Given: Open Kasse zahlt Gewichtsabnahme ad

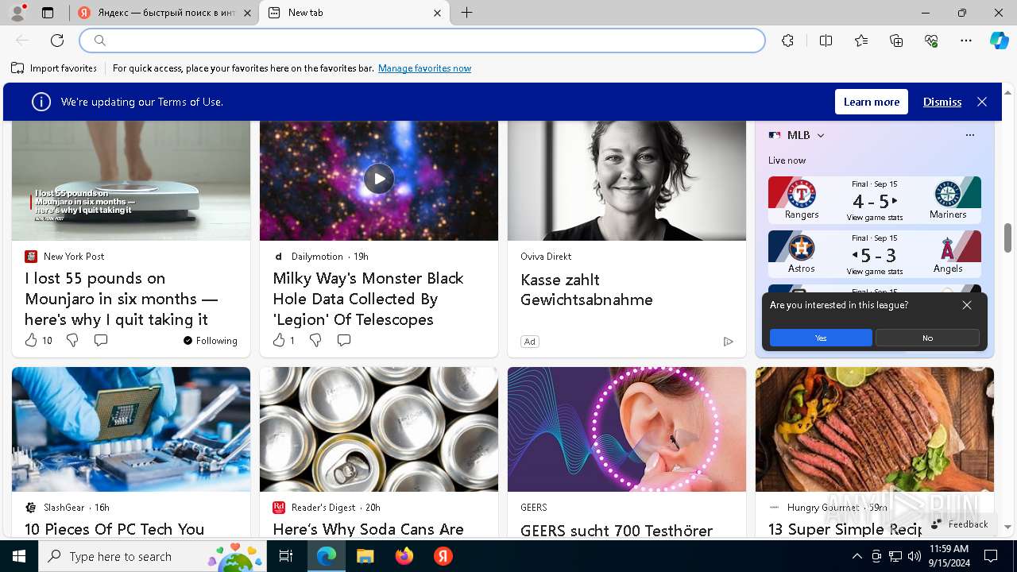Looking at the screenshot, I should [586, 289].
